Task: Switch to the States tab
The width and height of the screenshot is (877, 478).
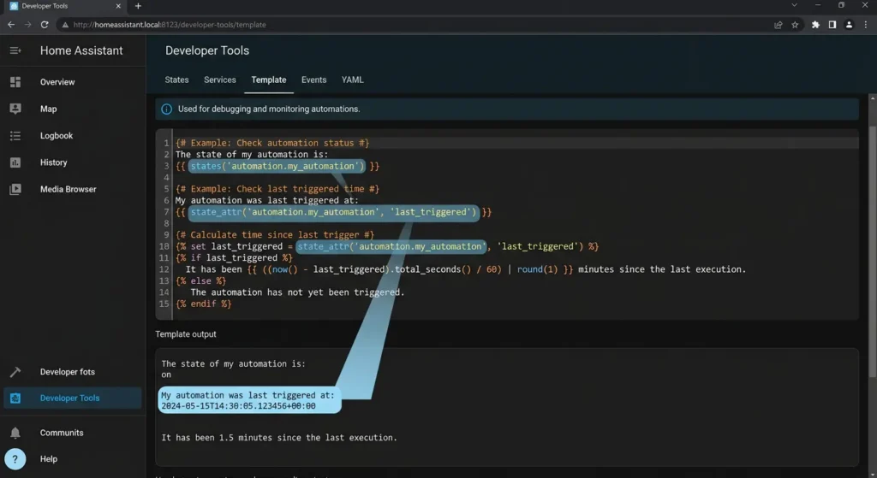Action: point(176,80)
